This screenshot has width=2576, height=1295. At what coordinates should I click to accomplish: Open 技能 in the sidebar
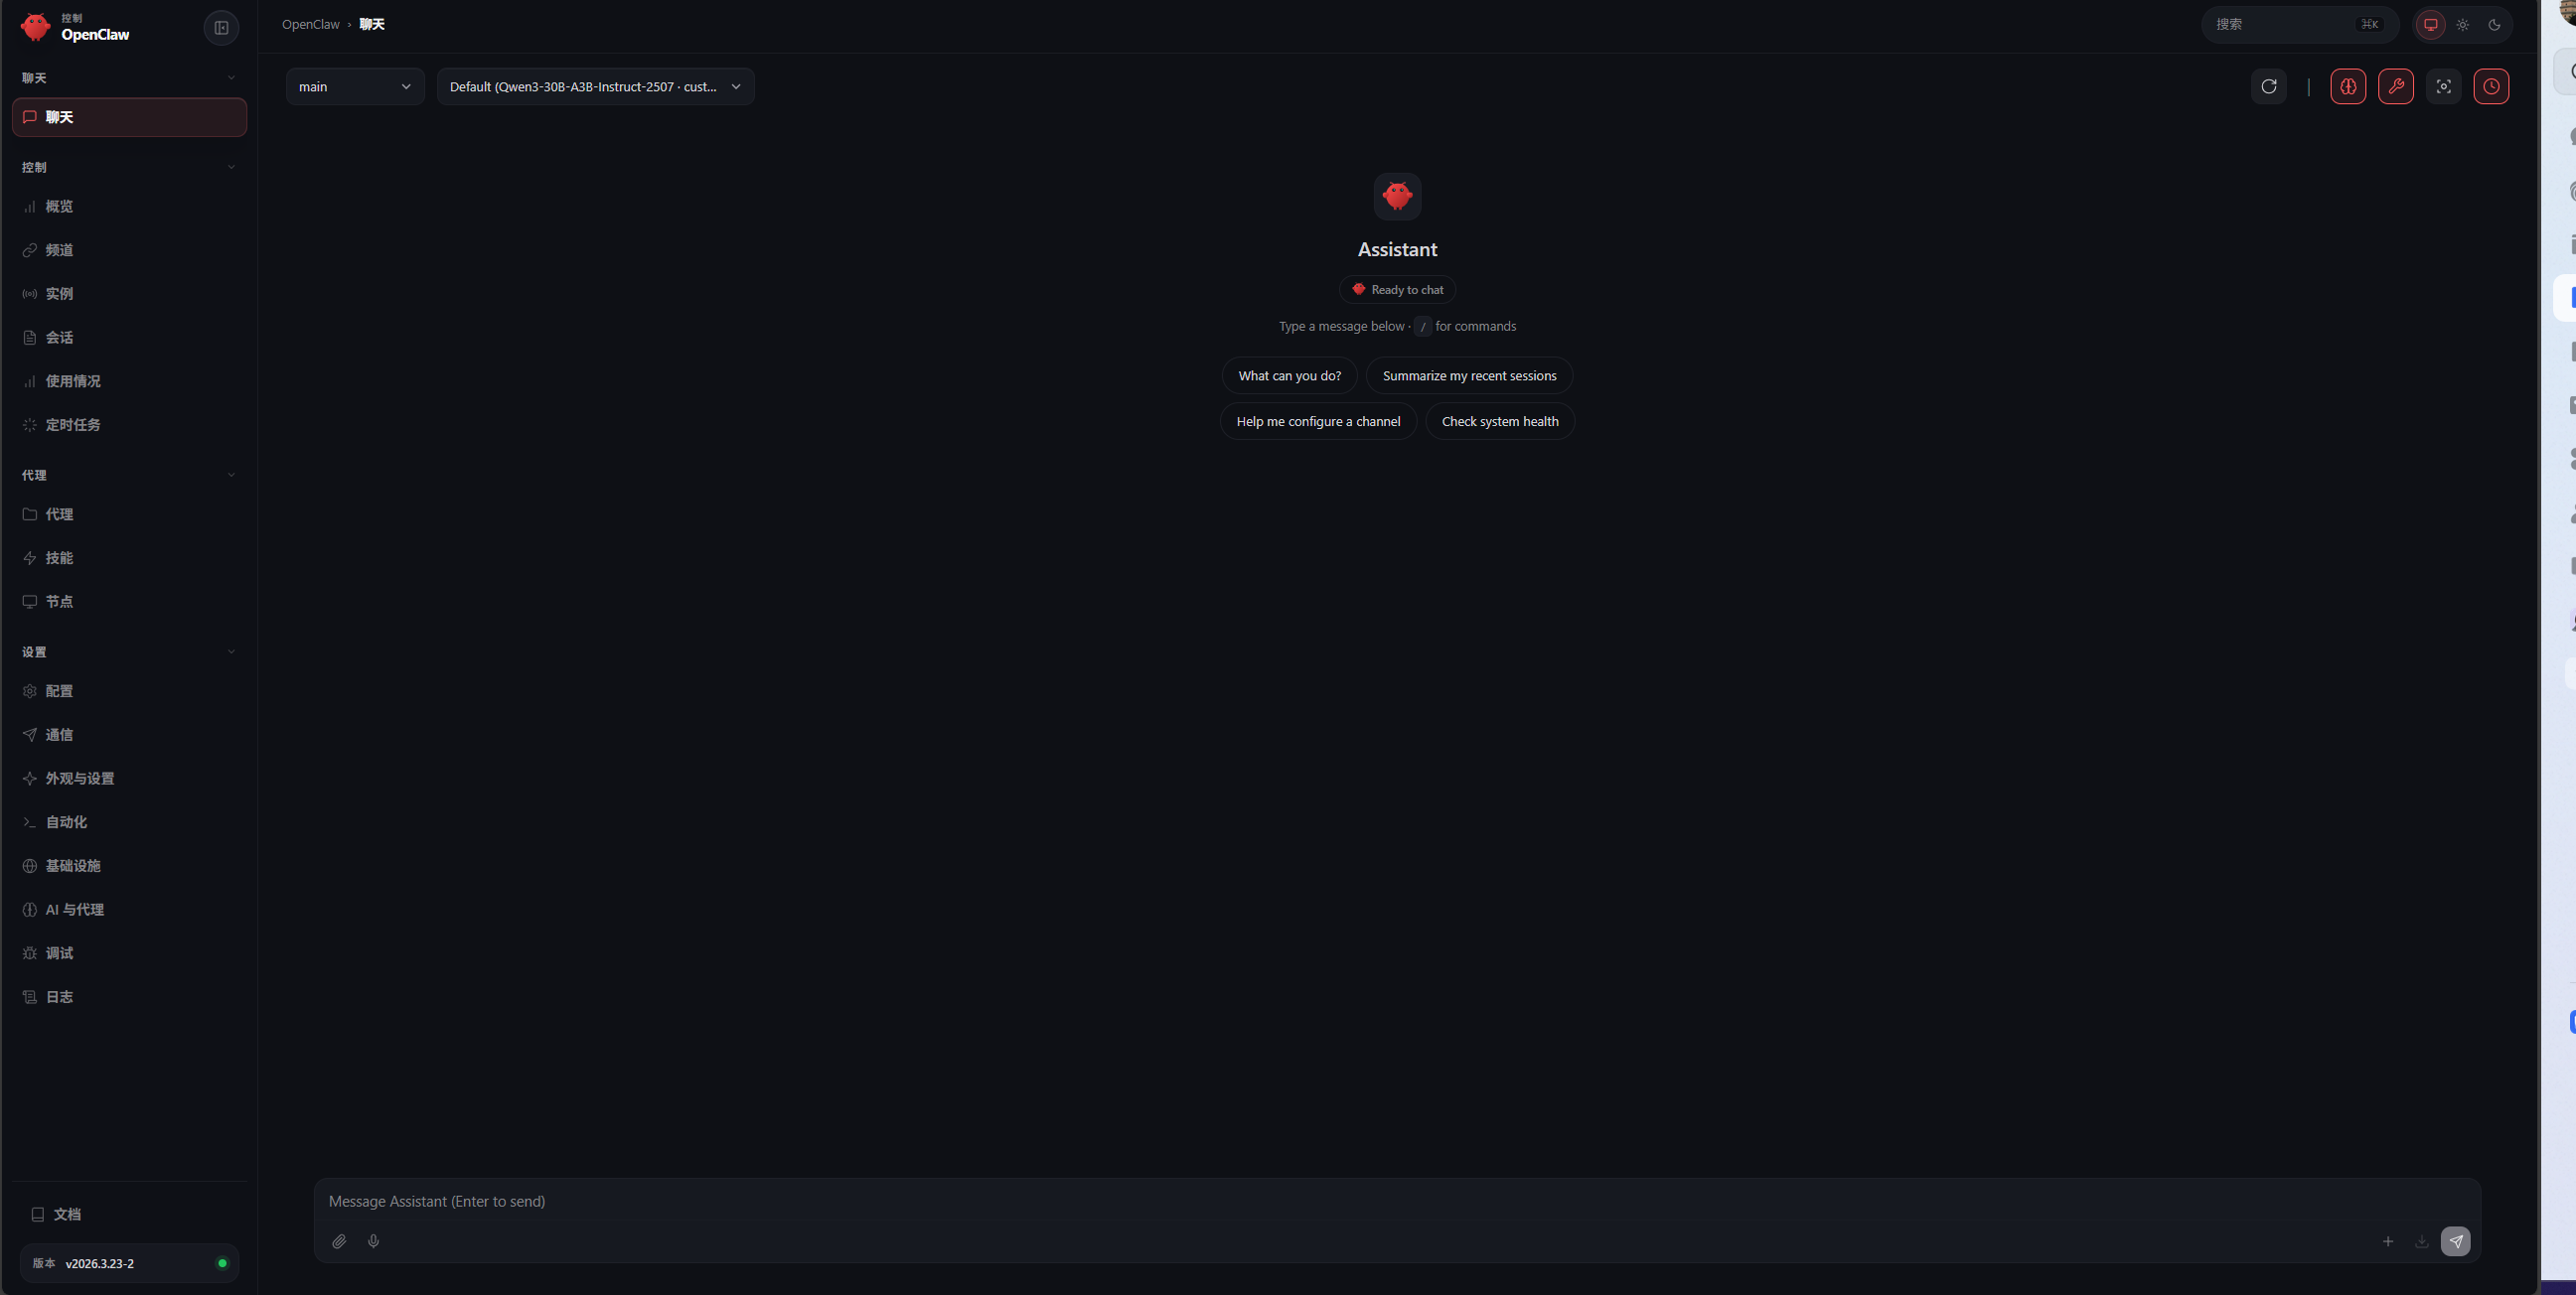[59, 558]
